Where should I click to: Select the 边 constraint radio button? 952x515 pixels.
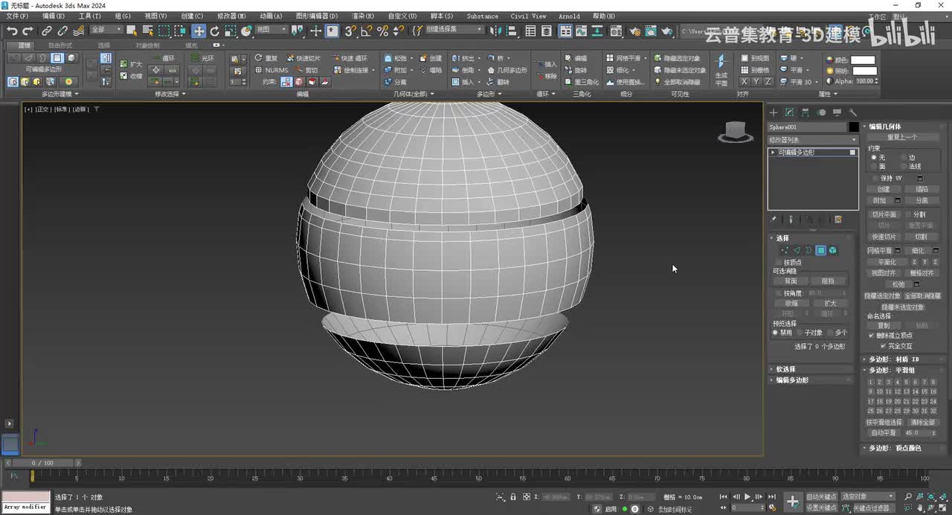click(903, 158)
